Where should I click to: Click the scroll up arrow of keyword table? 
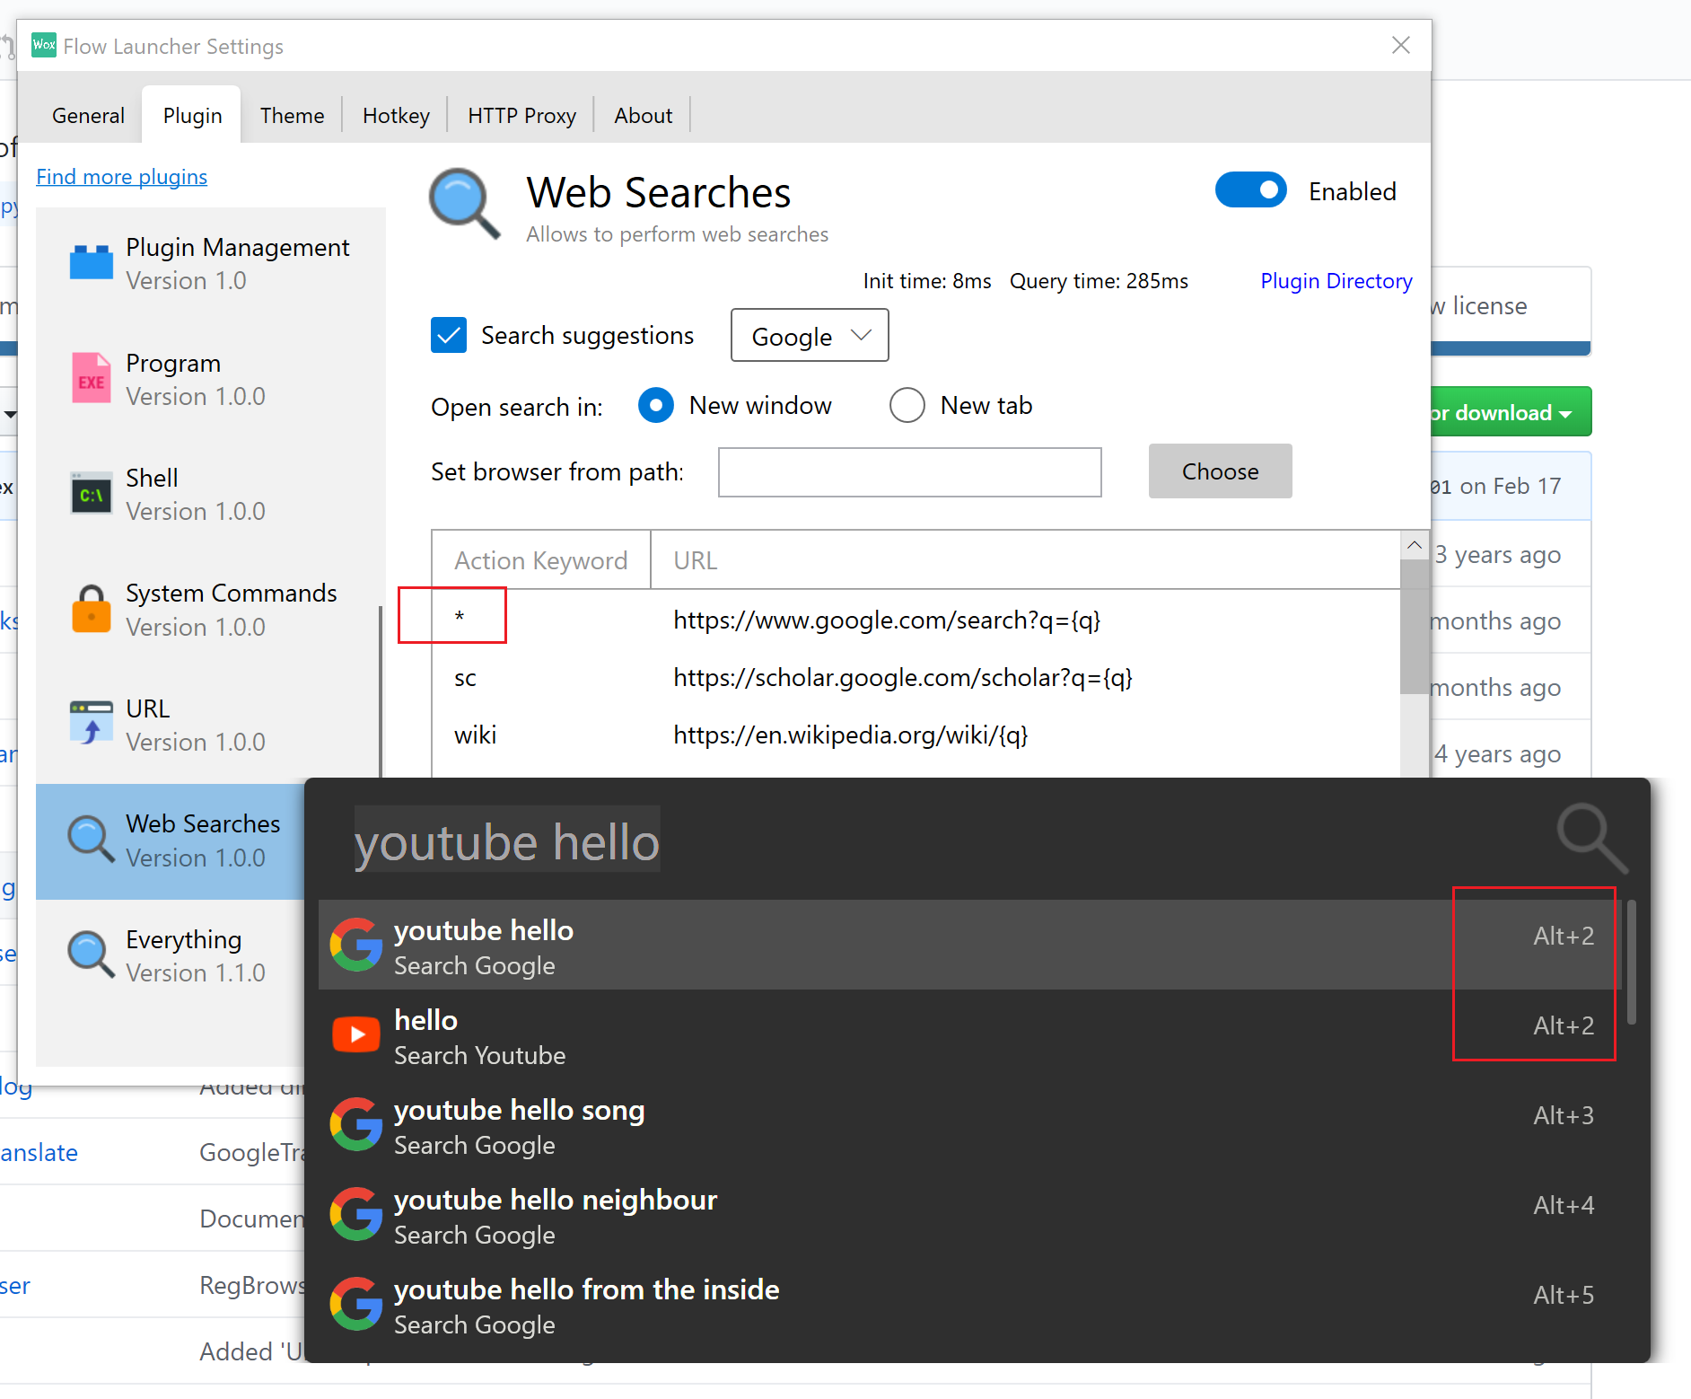(1415, 545)
